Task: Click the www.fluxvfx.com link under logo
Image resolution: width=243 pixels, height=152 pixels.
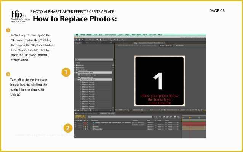Action: (18, 21)
